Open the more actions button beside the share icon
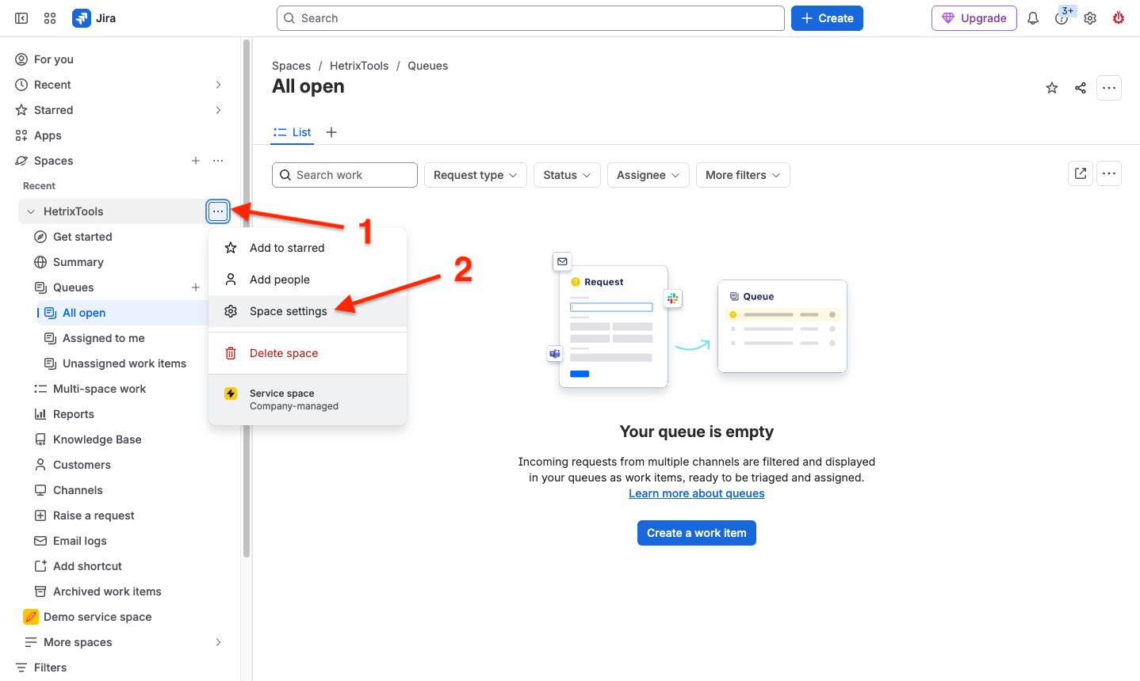This screenshot has width=1140, height=681. click(x=1109, y=88)
